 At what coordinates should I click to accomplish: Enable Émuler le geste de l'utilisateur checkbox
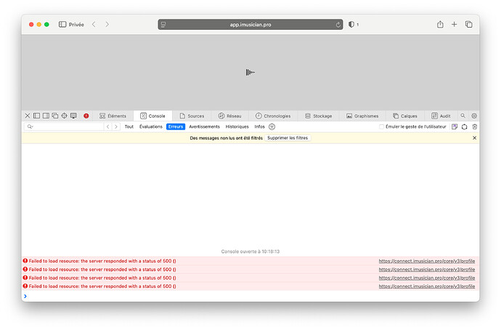click(x=382, y=126)
